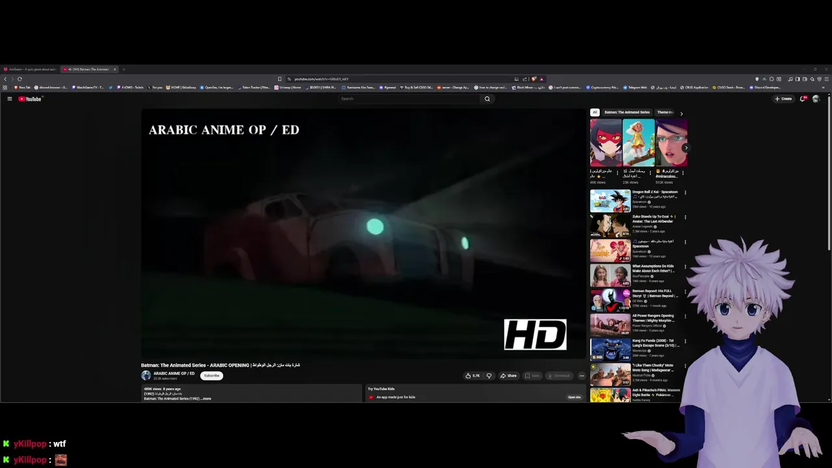Open Zuko Stands Up To Ozai video
Screen dimensions: 832x468
610,226
